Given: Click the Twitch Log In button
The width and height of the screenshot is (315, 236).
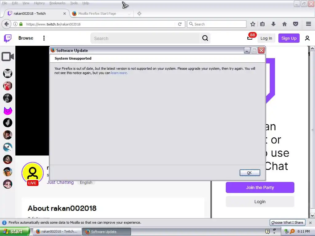Looking at the screenshot, I should [266, 38].
